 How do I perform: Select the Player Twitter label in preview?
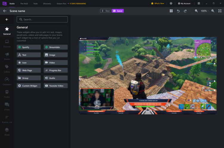click(83, 38)
